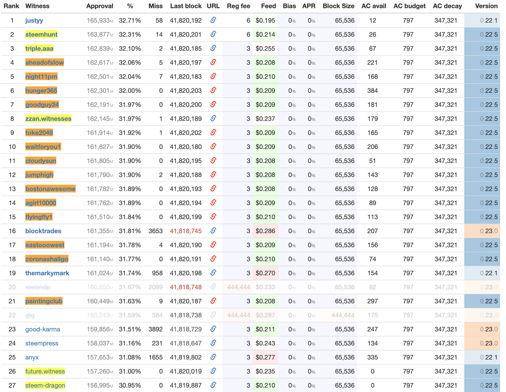Sort by the AC avail column header

coord(374,6)
